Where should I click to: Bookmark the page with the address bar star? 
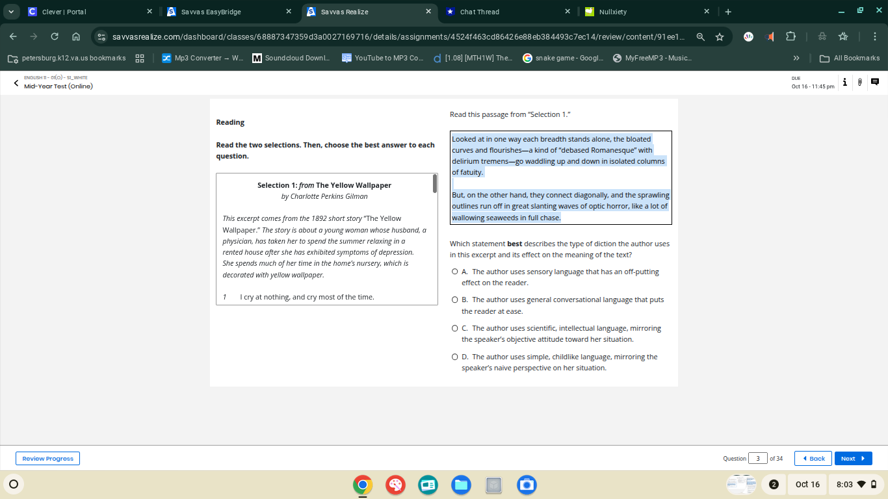point(720,37)
